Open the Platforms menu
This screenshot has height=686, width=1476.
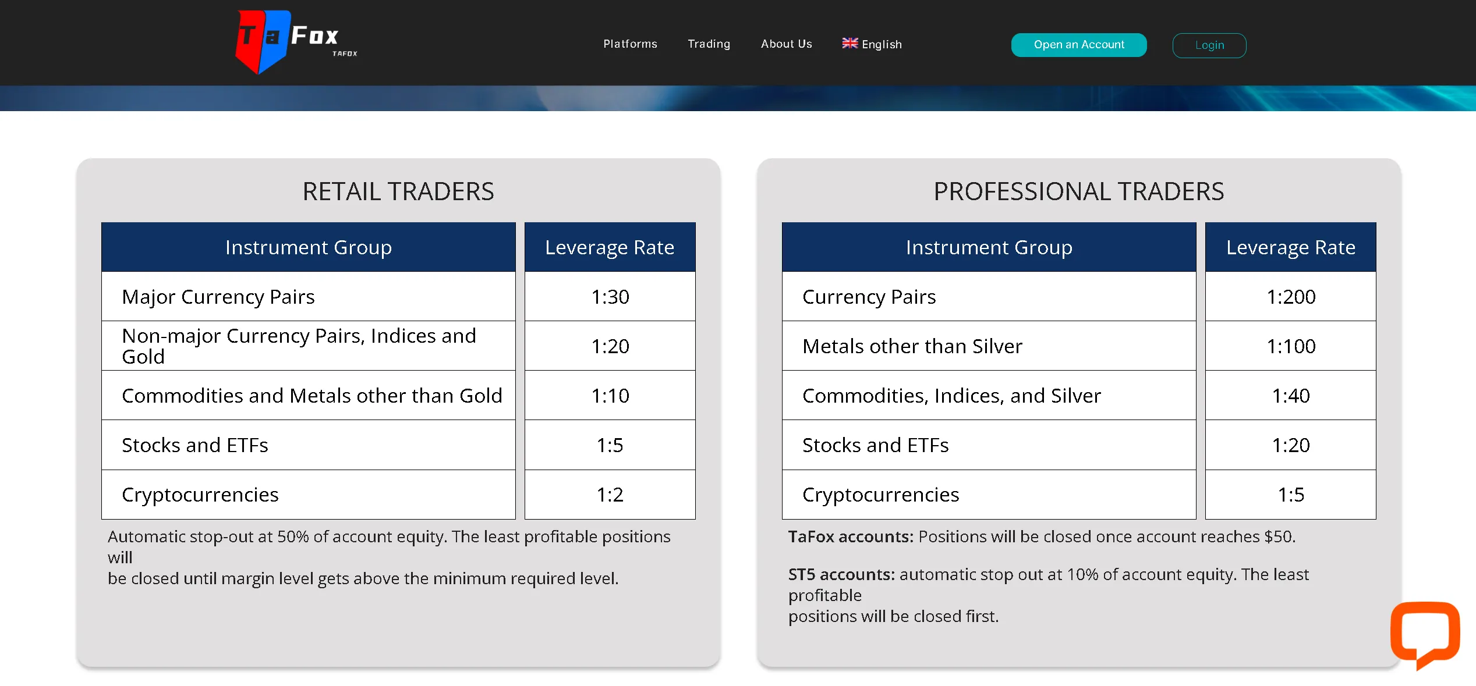630,44
